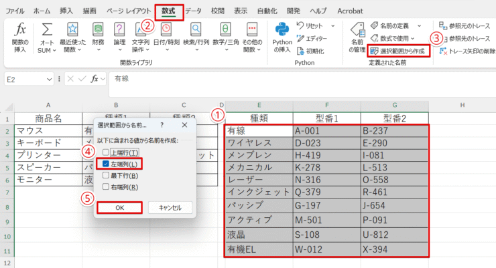Select cell containing 有機EL
The image size is (496, 268).
pos(259,249)
